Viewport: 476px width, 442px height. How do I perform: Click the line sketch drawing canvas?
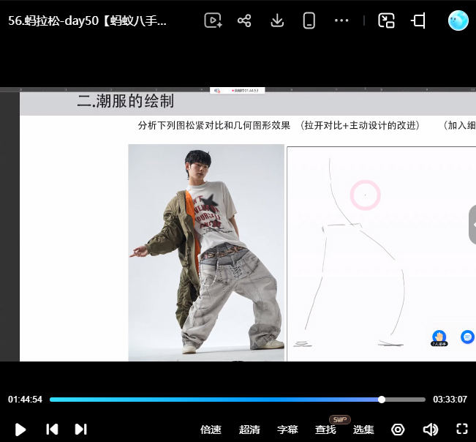[381, 254]
